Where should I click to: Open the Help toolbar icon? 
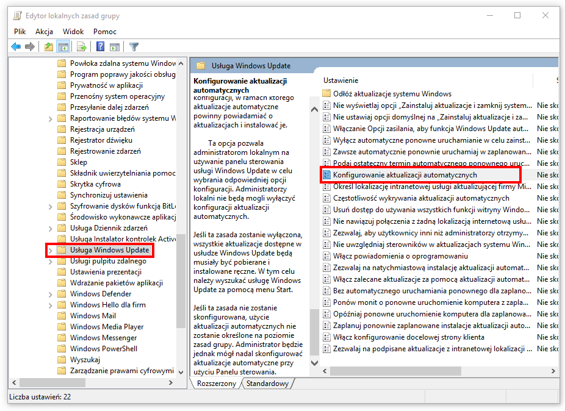(x=101, y=46)
